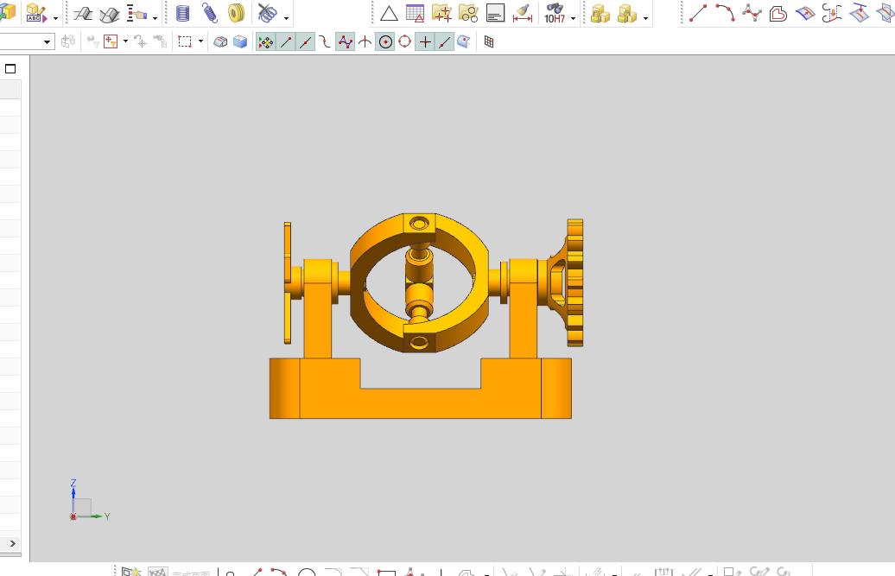Open the notes sheet icon
Viewport: 895px width, 576px height.
496,14
